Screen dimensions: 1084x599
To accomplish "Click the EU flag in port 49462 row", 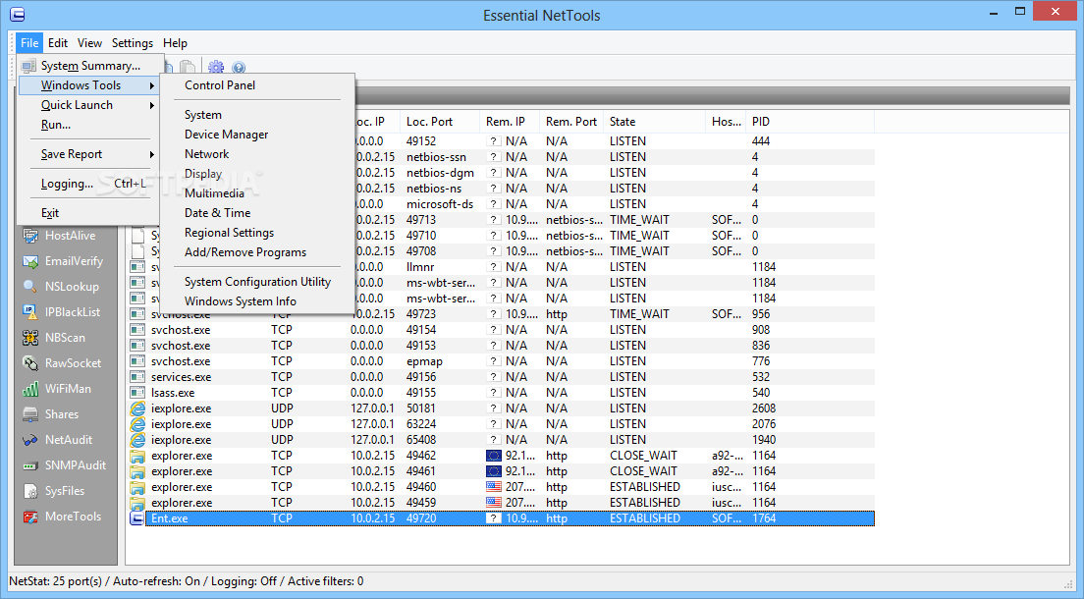I will pos(494,456).
